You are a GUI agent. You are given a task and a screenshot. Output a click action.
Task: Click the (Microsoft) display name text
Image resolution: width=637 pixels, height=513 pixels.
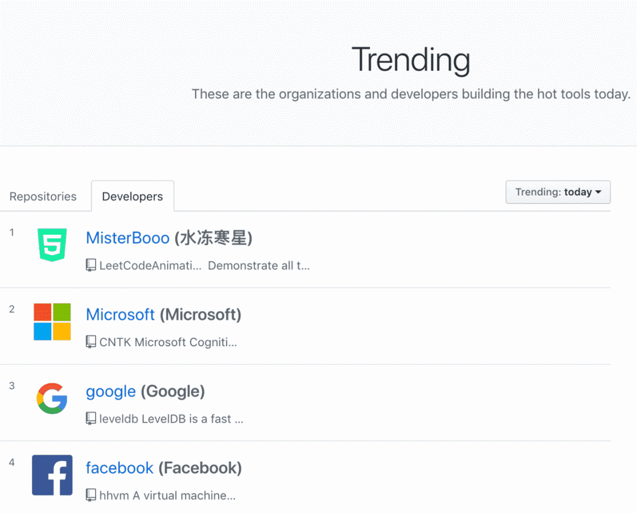click(x=201, y=315)
